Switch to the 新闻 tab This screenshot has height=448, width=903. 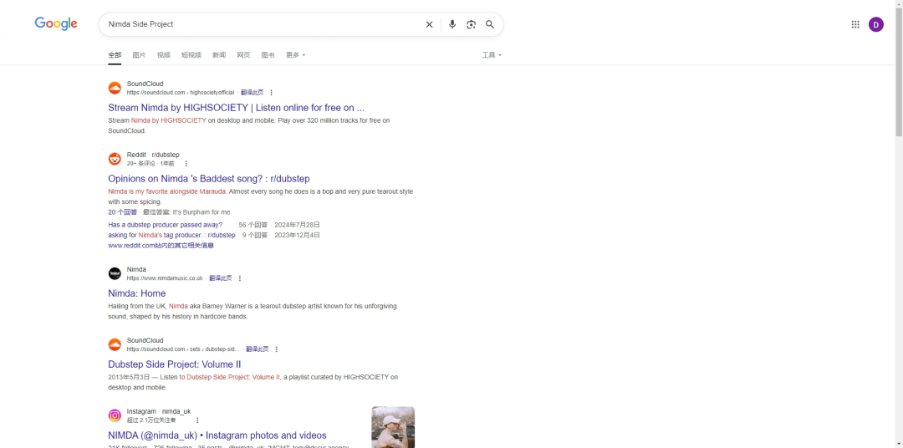[x=219, y=55]
